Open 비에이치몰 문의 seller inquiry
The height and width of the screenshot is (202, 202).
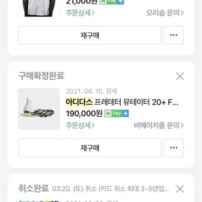point(159,125)
